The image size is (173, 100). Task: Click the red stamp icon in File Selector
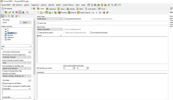[23, 12]
